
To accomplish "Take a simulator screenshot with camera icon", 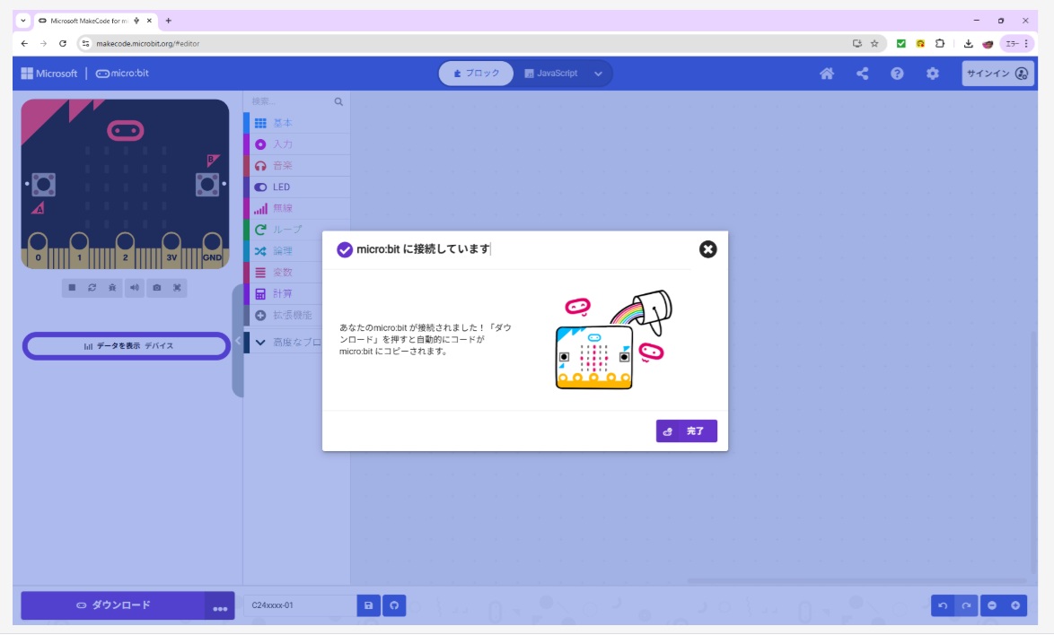I will click(x=156, y=288).
